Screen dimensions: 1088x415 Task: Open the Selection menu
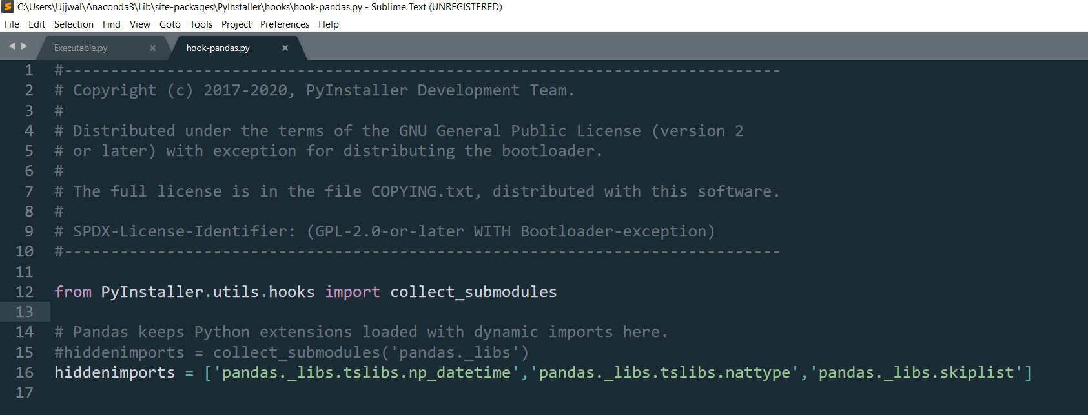(x=74, y=24)
